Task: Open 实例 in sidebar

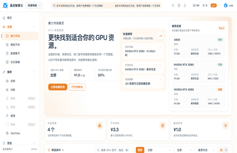Action: tap(20, 81)
